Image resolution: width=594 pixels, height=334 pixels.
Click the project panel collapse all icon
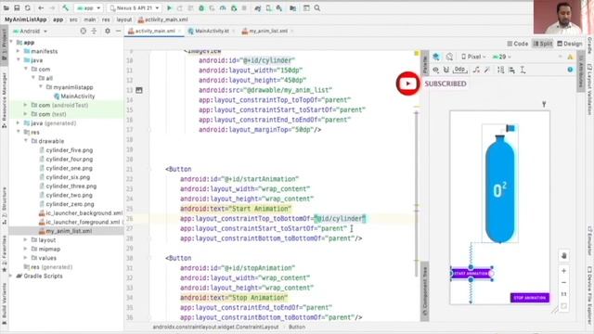(x=94, y=31)
